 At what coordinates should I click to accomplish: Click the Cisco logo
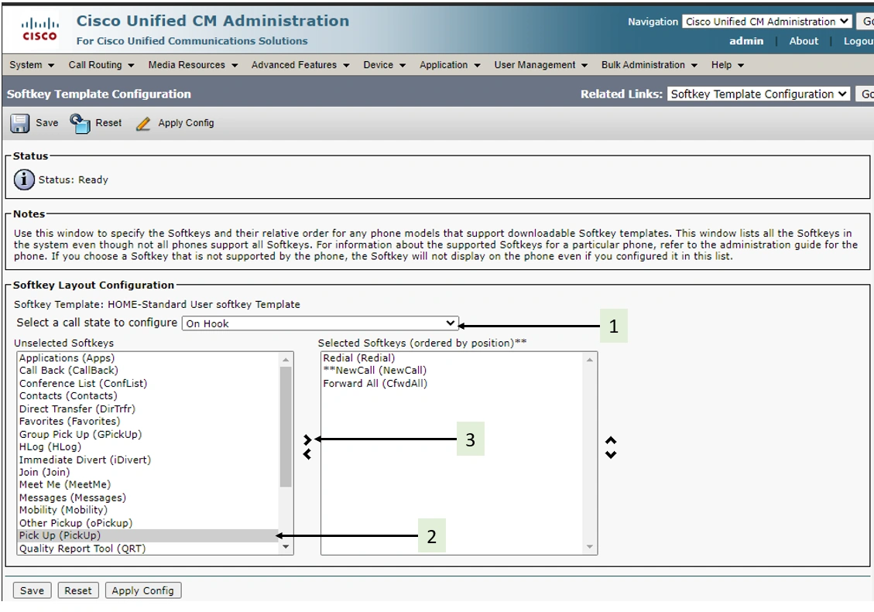(x=39, y=29)
